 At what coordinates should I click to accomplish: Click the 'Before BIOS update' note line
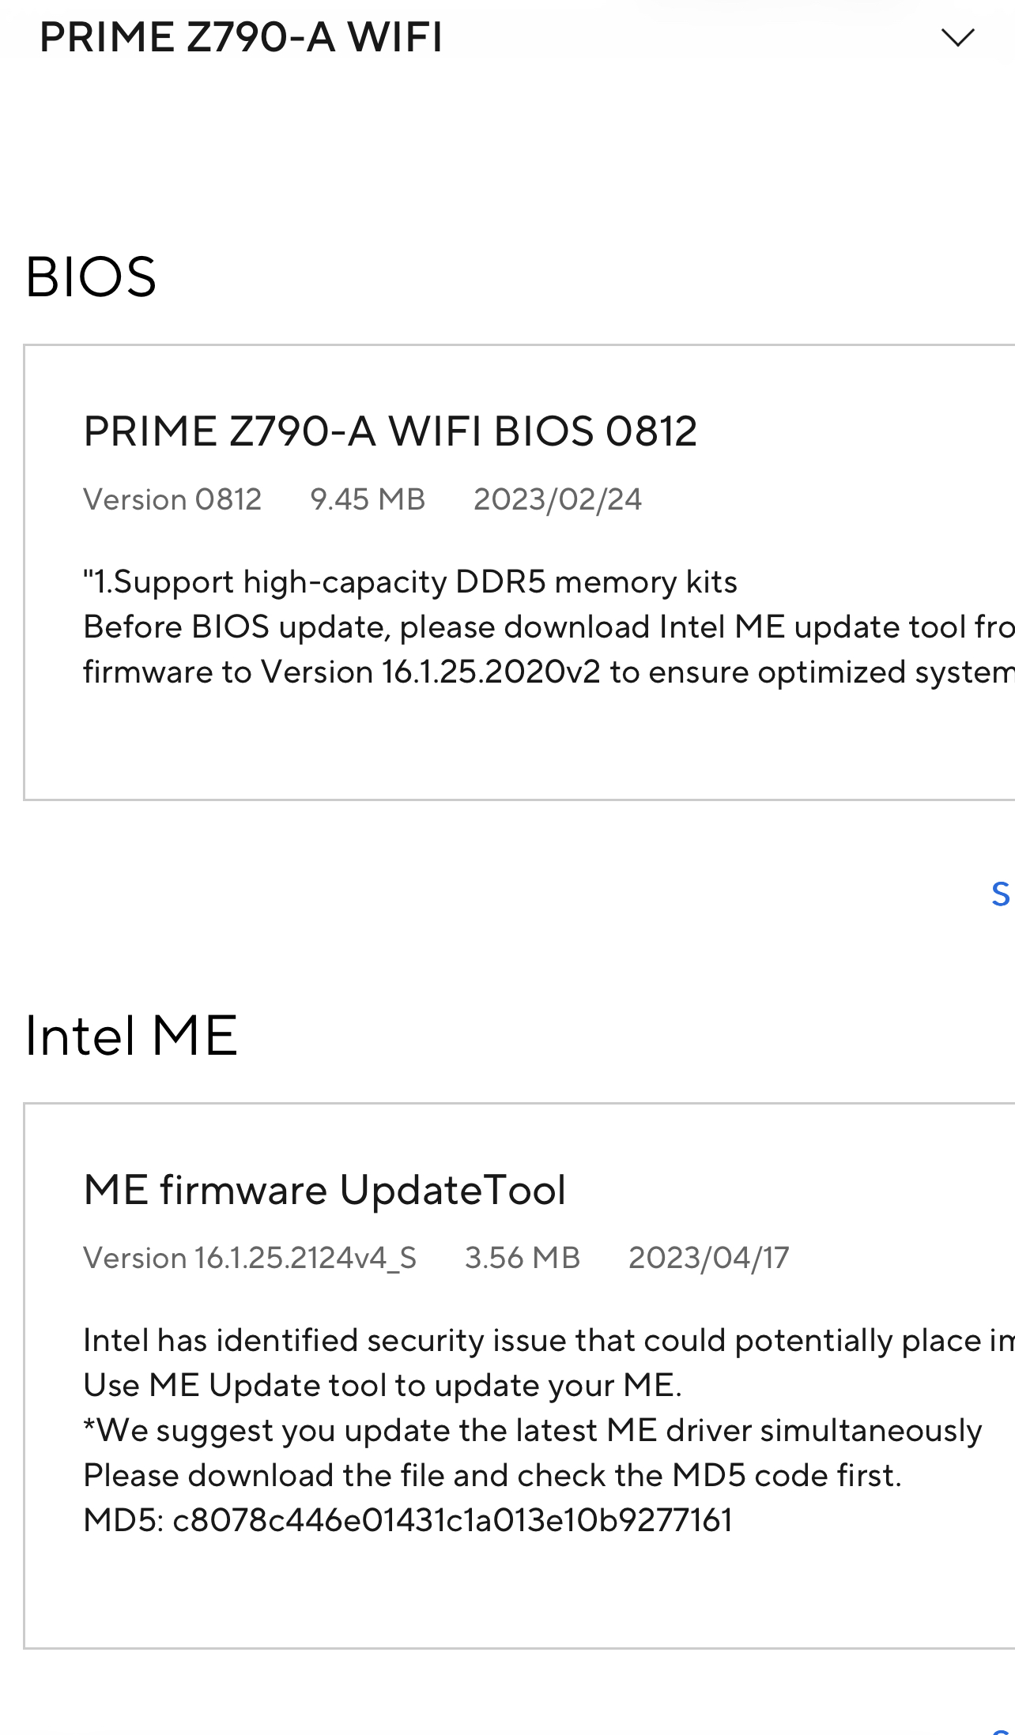[545, 627]
